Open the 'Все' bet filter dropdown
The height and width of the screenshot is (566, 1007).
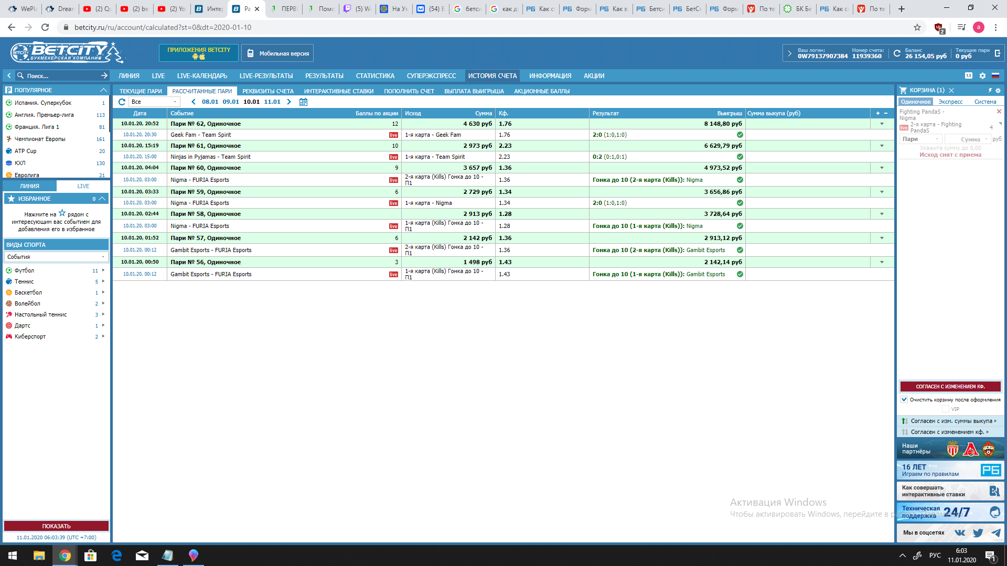point(154,102)
